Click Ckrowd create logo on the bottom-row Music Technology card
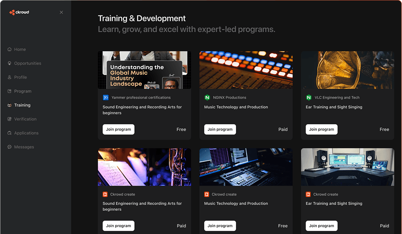The width and height of the screenshot is (402, 234). point(207,194)
